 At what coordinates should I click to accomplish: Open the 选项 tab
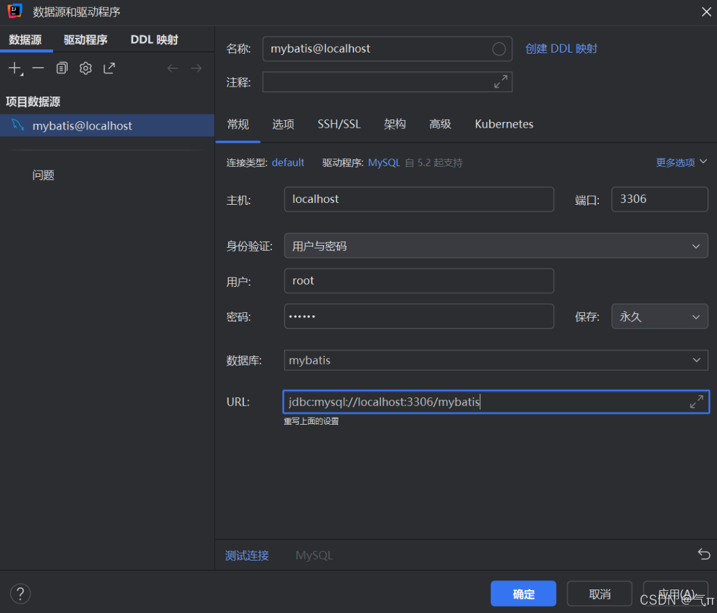[x=283, y=124]
